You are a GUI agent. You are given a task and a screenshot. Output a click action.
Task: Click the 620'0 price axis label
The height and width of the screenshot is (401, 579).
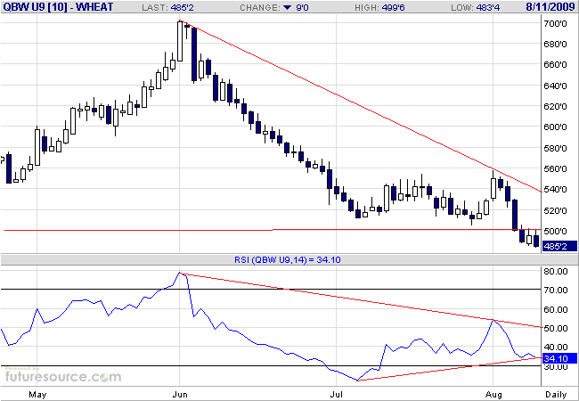click(555, 107)
